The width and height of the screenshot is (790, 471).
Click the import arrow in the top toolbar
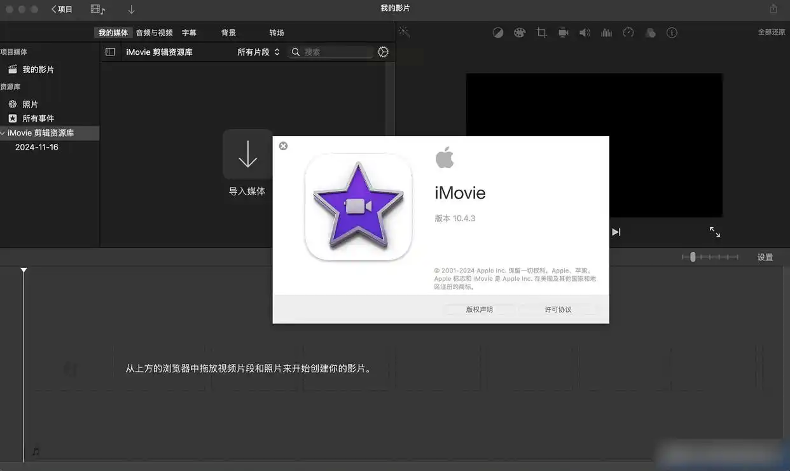(131, 10)
